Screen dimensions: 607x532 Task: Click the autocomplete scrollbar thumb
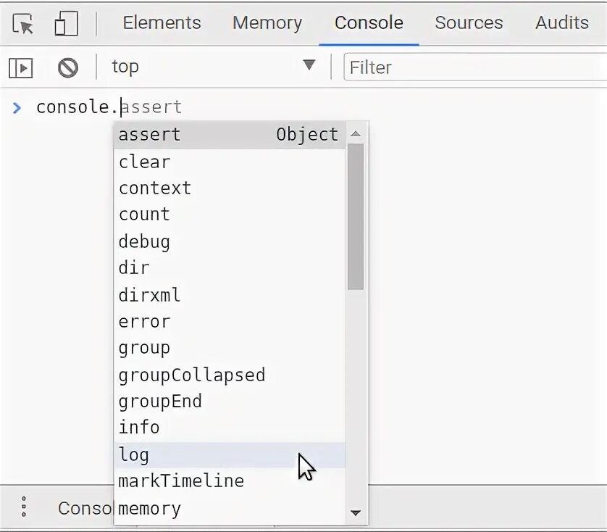coord(355,217)
